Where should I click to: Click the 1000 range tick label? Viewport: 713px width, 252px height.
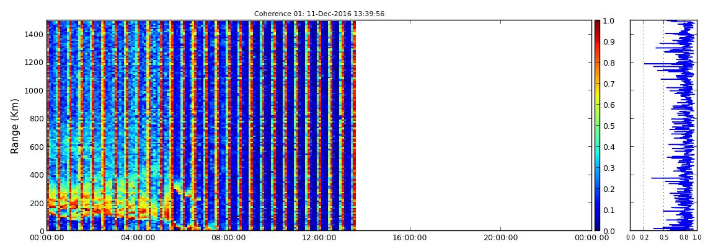tap(34, 90)
